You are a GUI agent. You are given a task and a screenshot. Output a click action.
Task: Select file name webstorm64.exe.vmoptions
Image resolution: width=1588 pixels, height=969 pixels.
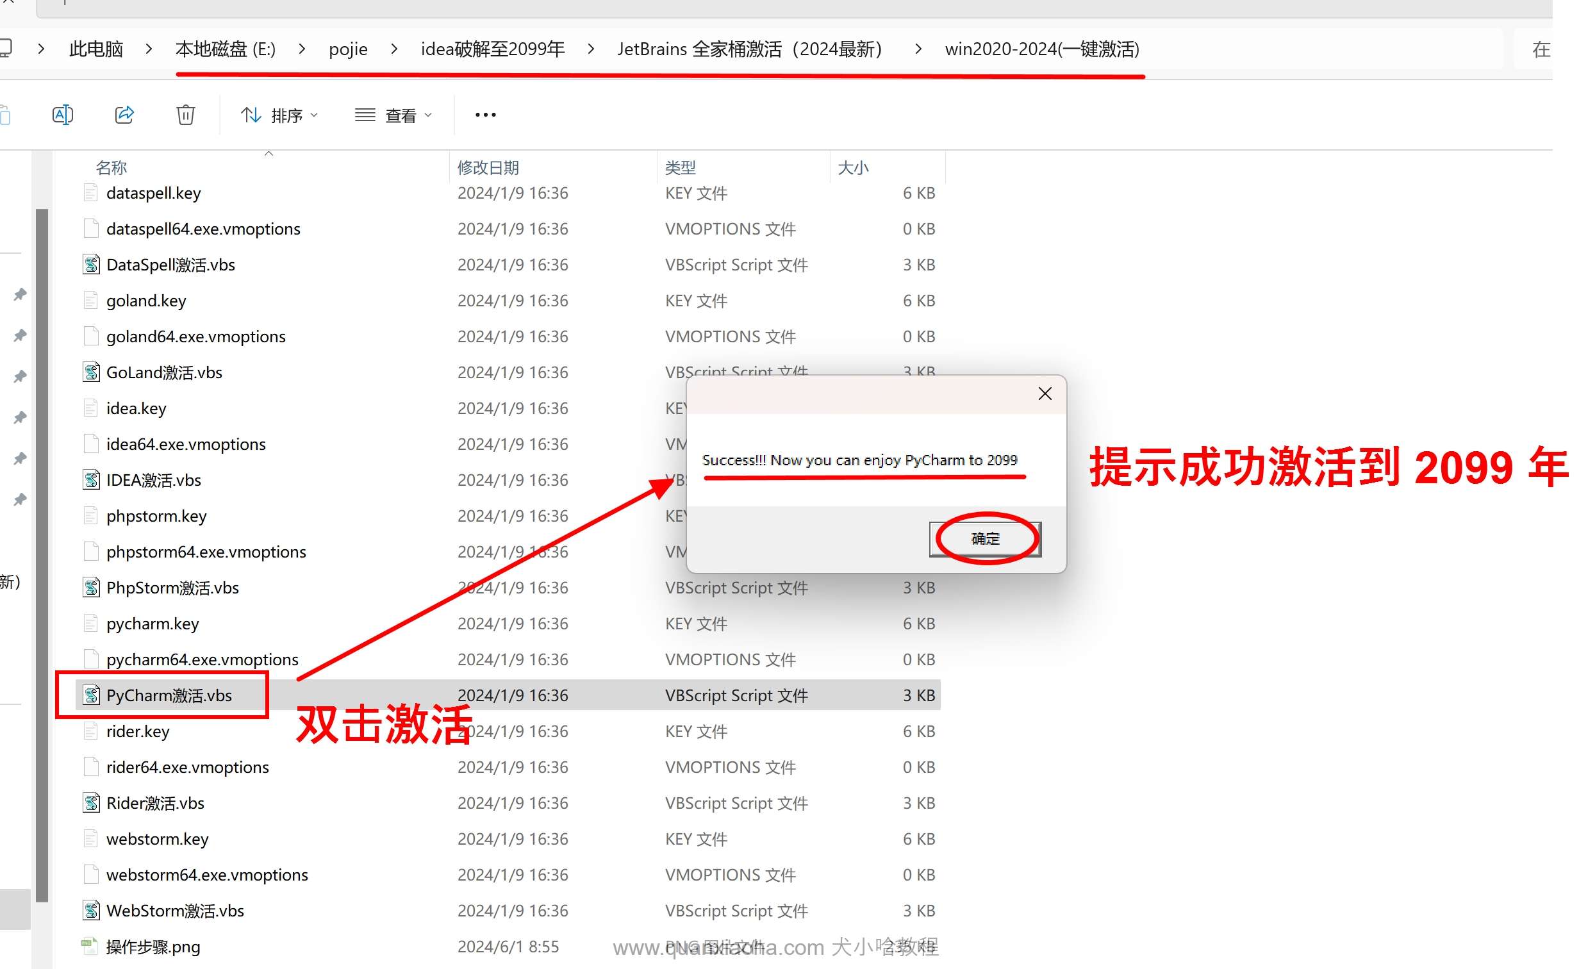click(207, 875)
